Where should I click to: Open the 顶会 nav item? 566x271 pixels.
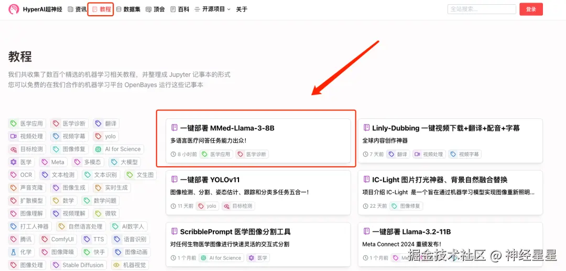pyautogui.click(x=155, y=9)
